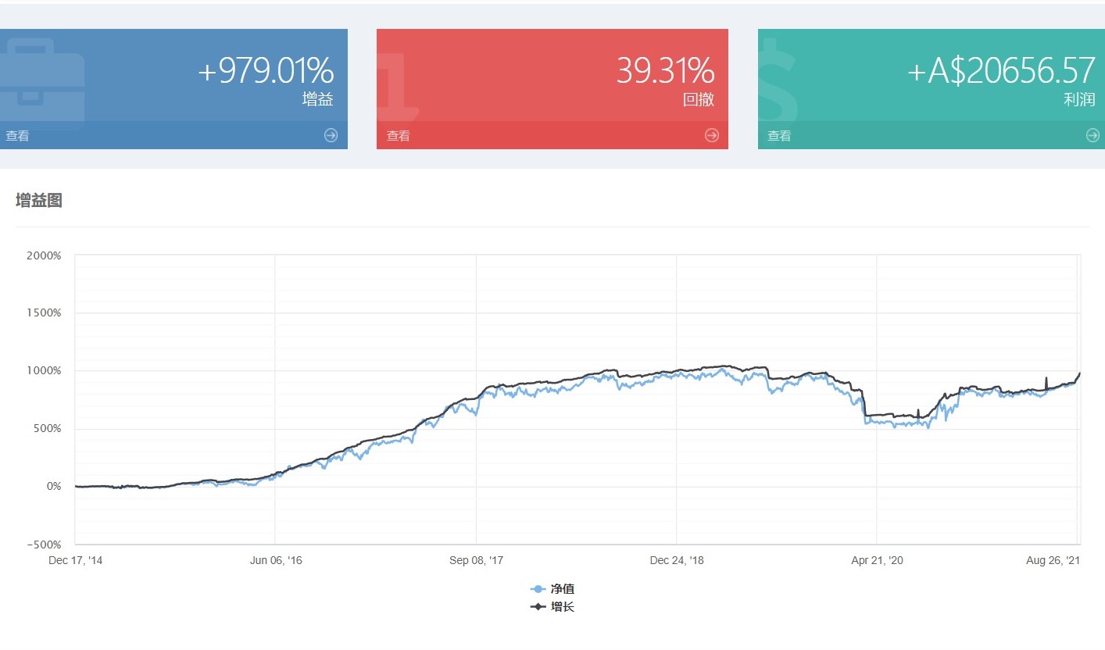Click the Jun 06, '16 date label
1105x650 pixels.
click(x=275, y=561)
